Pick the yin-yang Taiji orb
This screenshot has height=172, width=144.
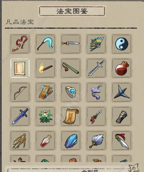(122, 44)
